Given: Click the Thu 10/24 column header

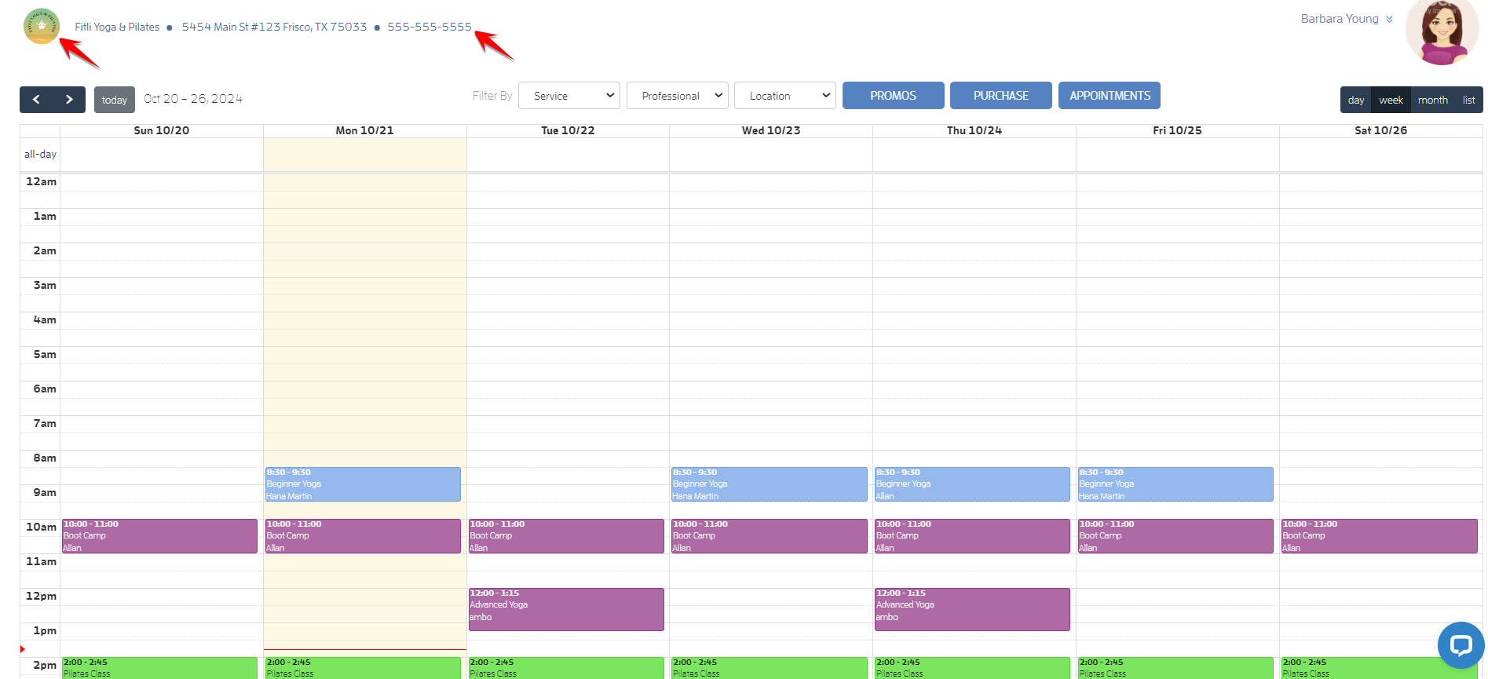Looking at the screenshot, I should [x=974, y=130].
